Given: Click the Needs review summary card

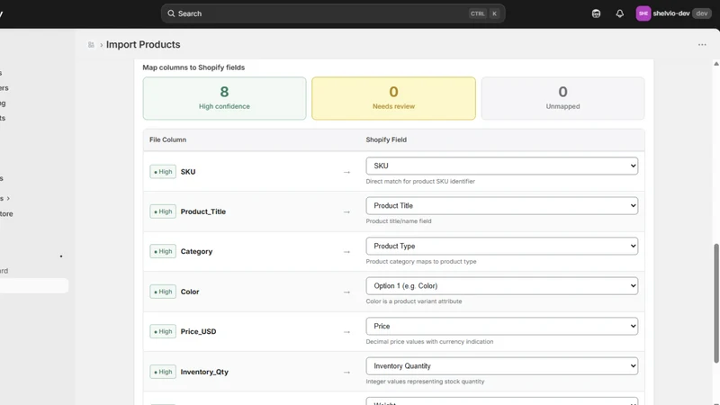Looking at the screenshot, I should pos(393,98).
